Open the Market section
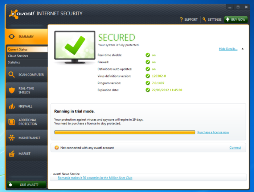The image size is (254, 192). (26, 153)
